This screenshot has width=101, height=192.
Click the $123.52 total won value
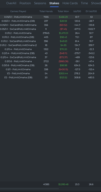pyautogui.click(x=63, y=78)
